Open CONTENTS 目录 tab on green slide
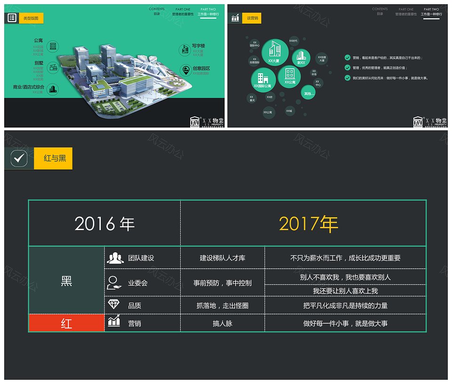 156,11
